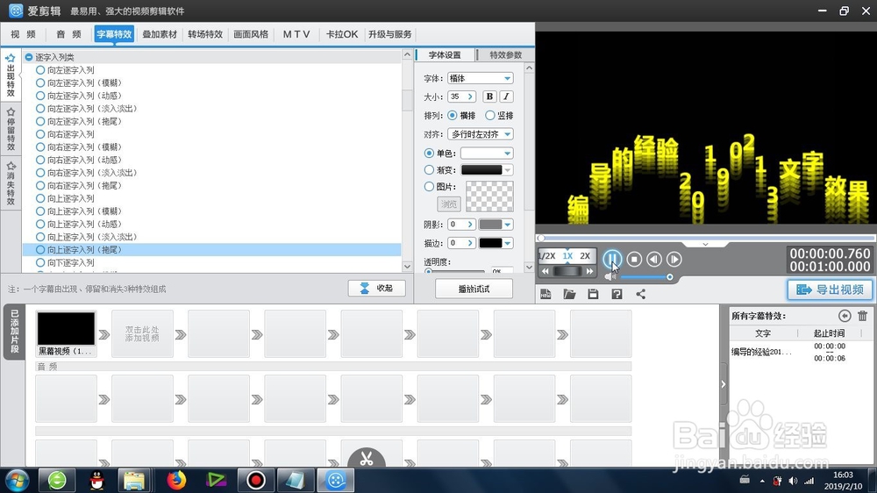Open QQ penguin from the taskbar
This screenshot has width=877, height=493.
click(97, 480)
